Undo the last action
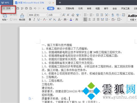Screen dimensions: 137x103 35,8
